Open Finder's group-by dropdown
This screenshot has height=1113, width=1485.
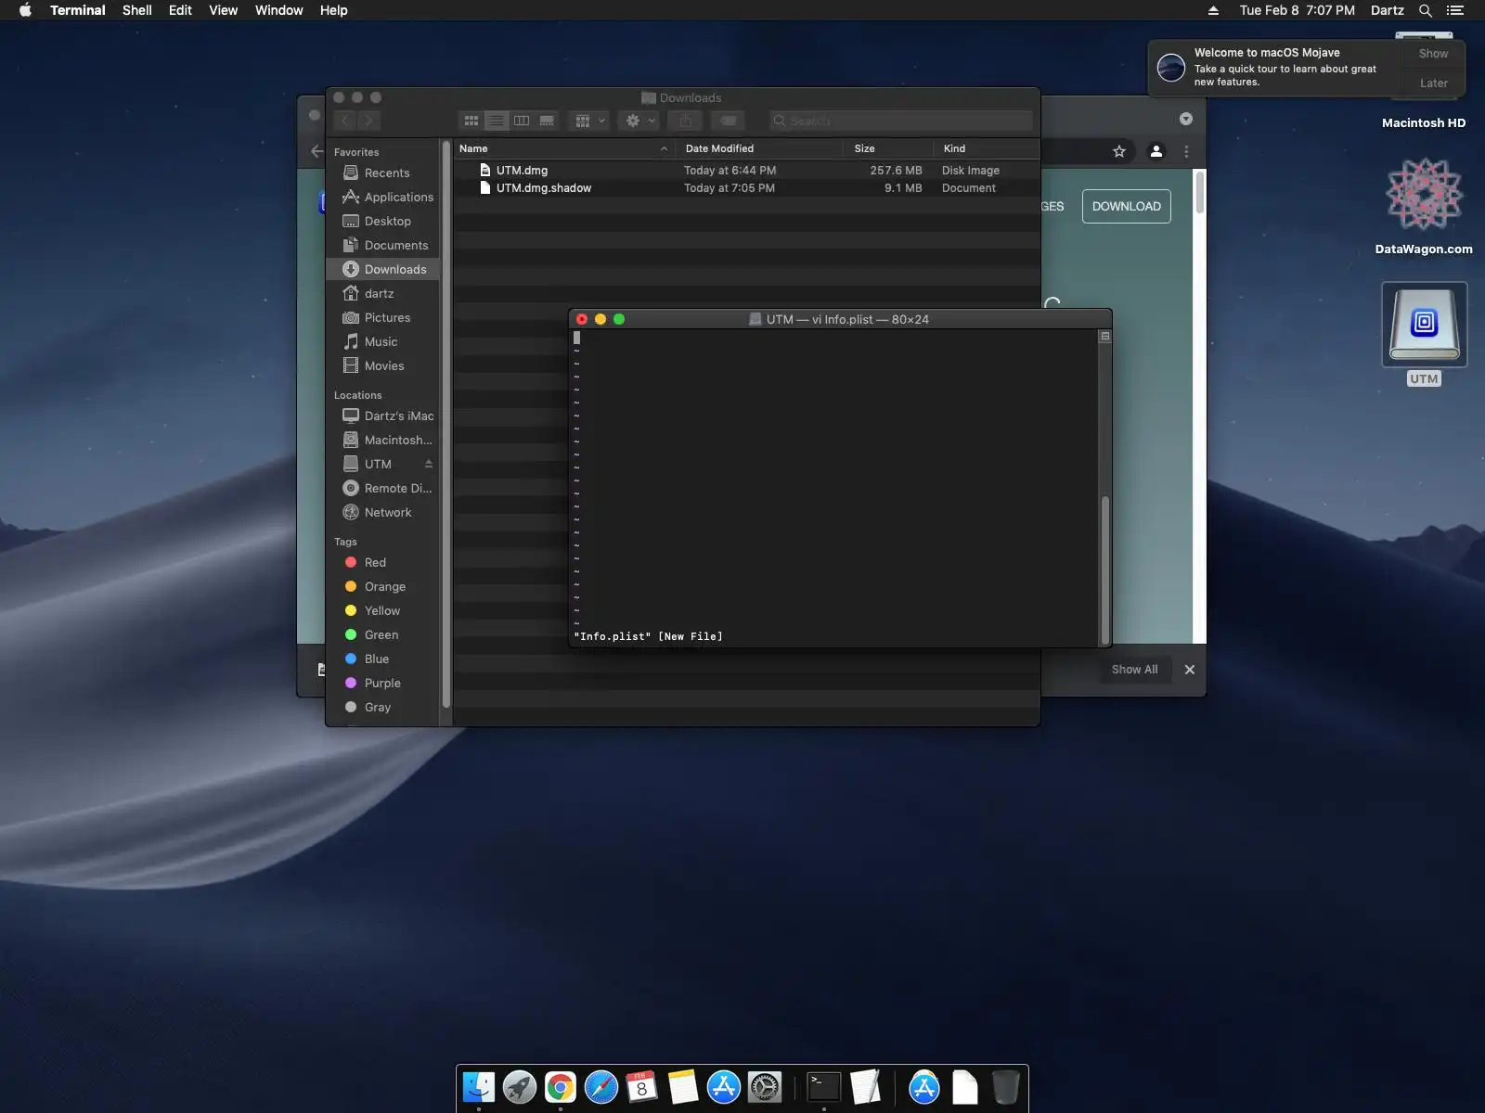point(589,121)
